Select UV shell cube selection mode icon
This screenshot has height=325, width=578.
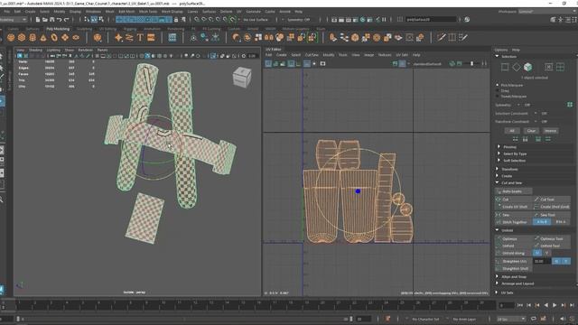(x=527, y=67)
